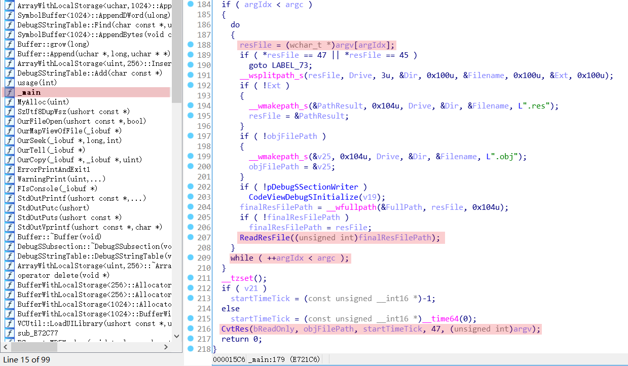Click the function icon beside SzUtf8DupWsz
This screenshot has width=628, height=366.
[9, 112]
